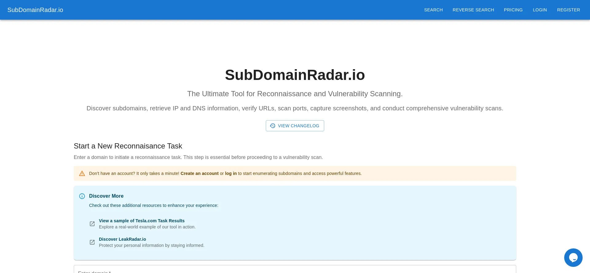Open the chat support bubble icon
The image size is (590, 273).
pyautogui.click(x=573, y=258)
